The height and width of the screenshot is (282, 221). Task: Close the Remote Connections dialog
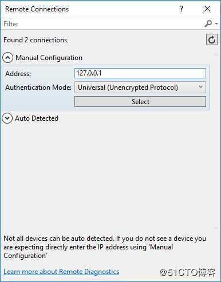coord(207,9)
